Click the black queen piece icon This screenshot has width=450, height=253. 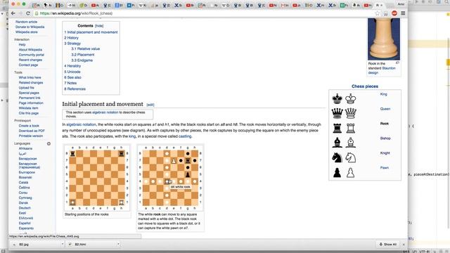click(x=337, y=113)
